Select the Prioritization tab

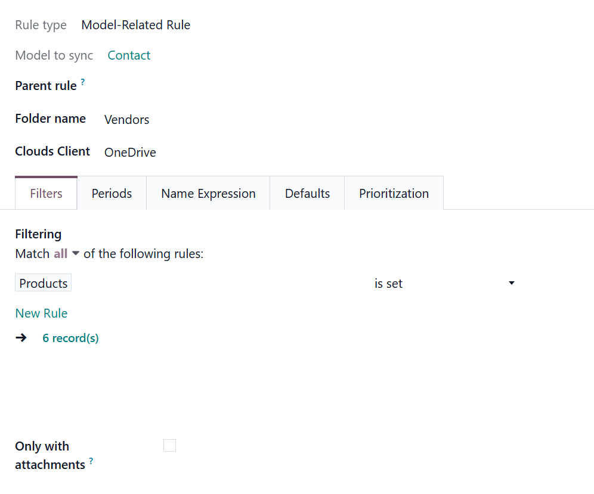click(394, 194)
